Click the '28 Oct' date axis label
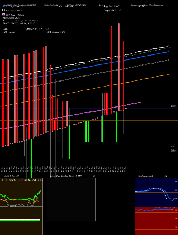Viewport: 178px width, 235px height. pyautogui.click(x=2, y=169)
